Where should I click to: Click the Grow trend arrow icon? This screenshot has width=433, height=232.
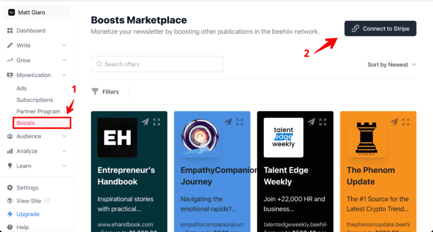point(10,60)
